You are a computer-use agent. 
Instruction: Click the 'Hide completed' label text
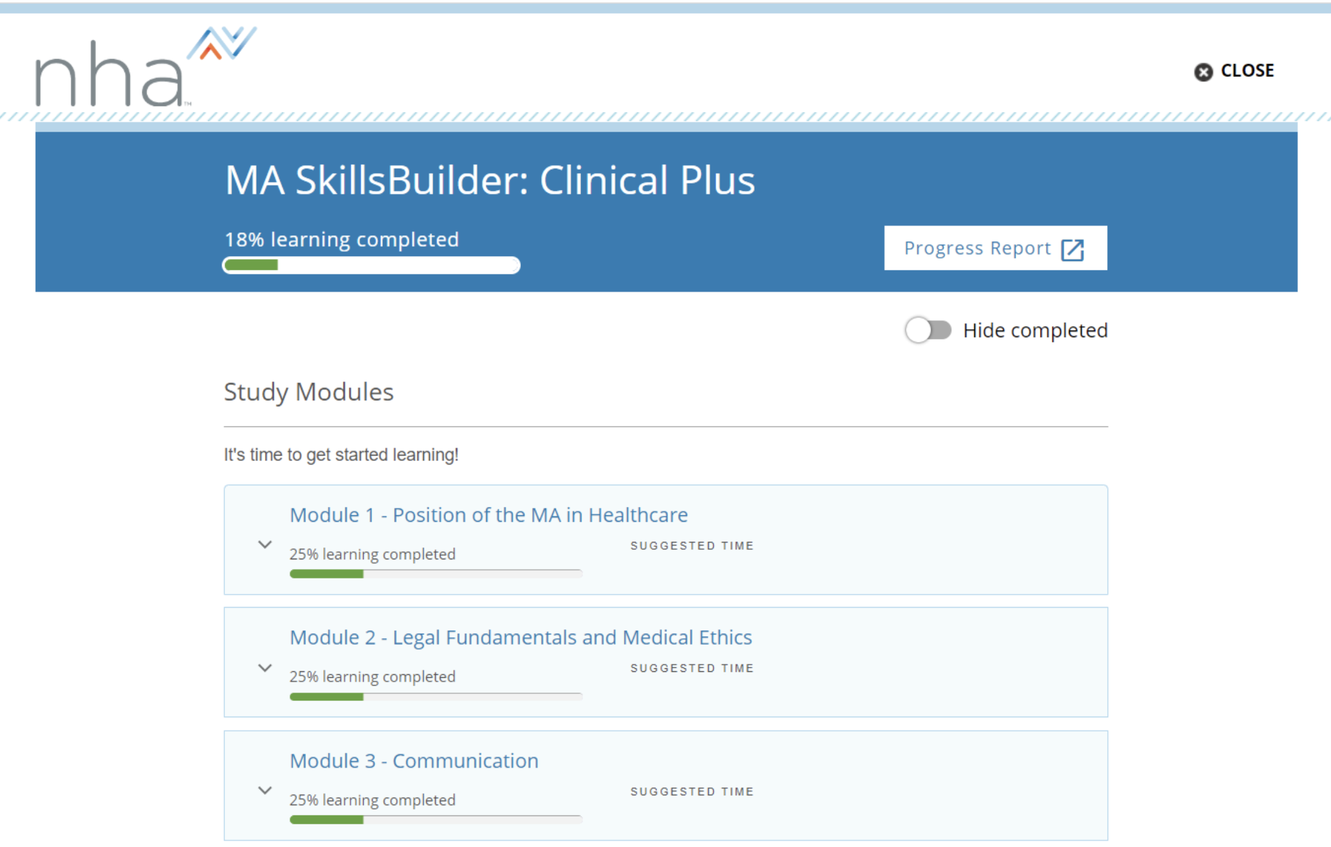tap(1035, 331)
